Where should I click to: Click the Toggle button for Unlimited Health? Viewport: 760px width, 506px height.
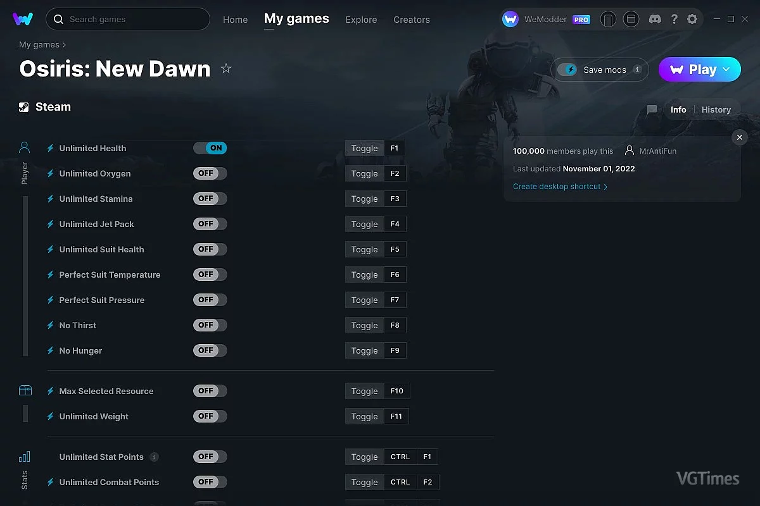coord(365,148)
